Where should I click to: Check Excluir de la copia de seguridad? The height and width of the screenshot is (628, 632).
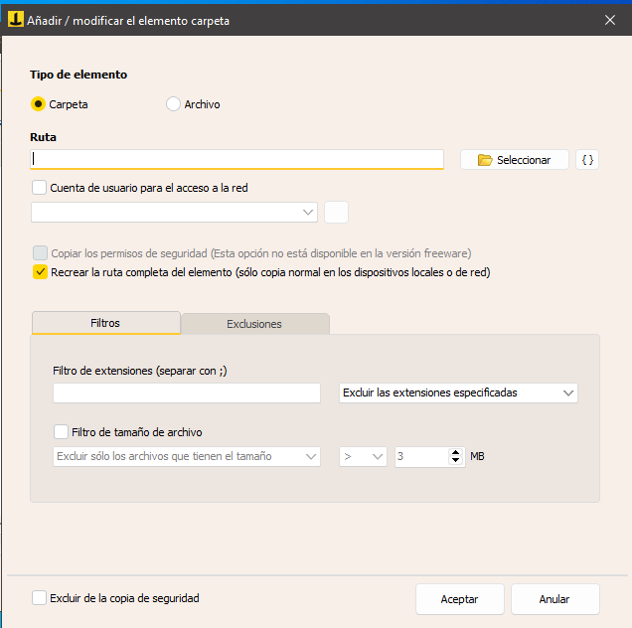coord(40,598)
